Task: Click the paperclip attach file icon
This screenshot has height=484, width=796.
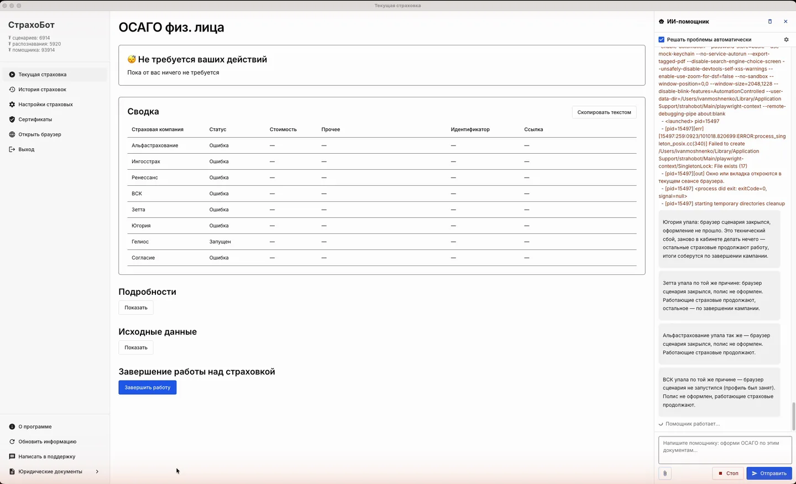Action: coord(665,473)
